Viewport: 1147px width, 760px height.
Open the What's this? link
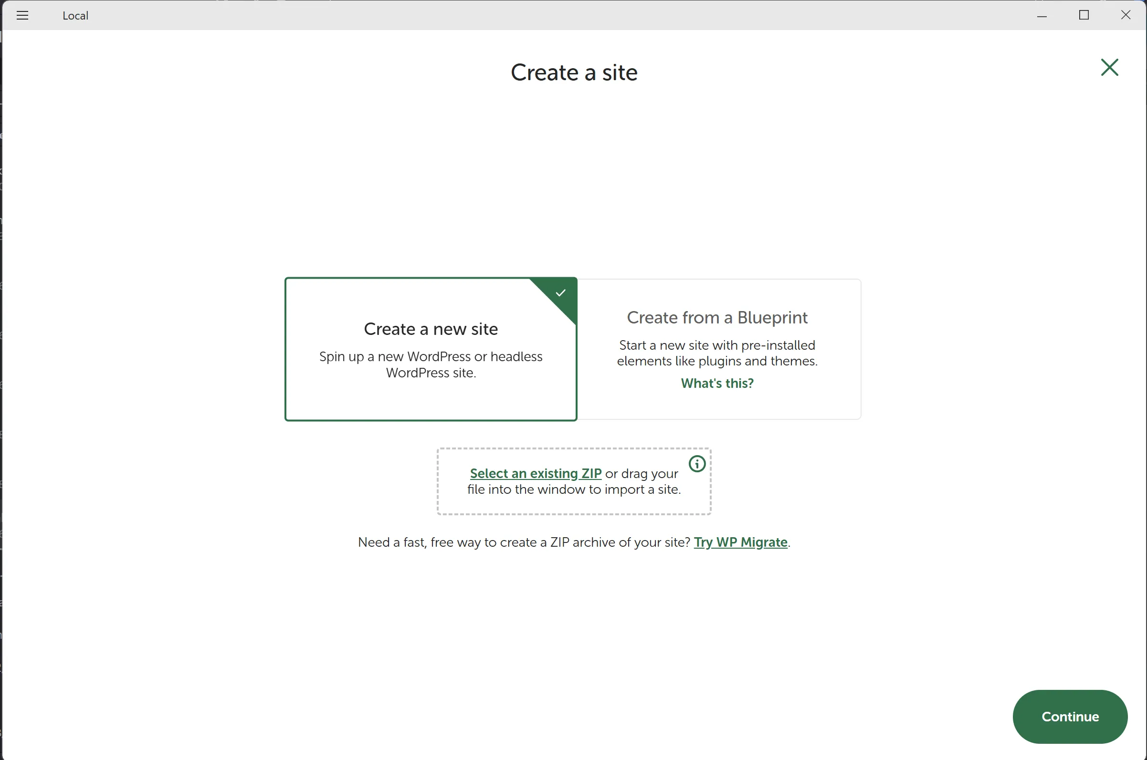(717, 383)
